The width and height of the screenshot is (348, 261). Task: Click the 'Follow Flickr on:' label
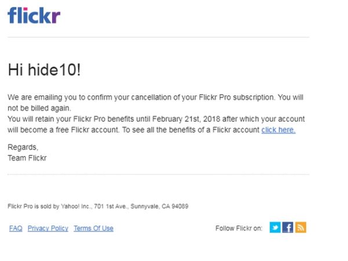239,228
